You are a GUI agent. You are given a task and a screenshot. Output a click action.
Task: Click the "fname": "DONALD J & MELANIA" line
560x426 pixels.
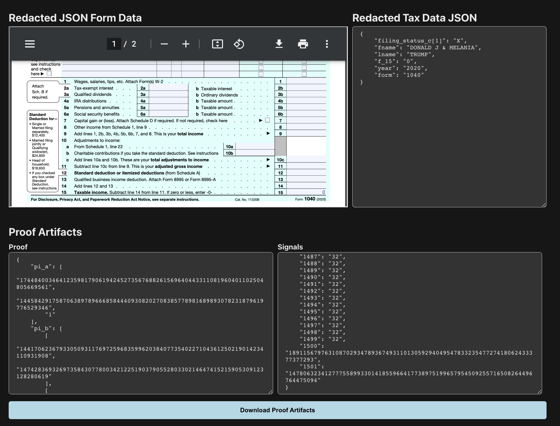(x=428, y=47)
